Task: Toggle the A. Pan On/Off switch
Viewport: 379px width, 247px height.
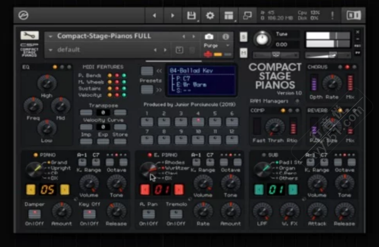Action: pos(149,214)
